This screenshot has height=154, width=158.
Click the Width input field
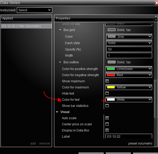[x=129, y=55]
